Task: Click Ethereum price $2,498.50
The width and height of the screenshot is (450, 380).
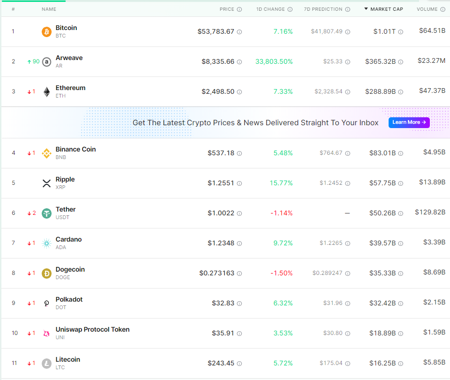Action: [x=218, y=91]
